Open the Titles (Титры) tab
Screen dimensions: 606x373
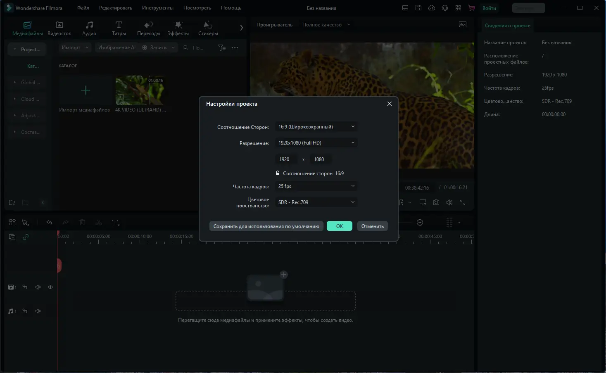pyautogui.click(x=119, y=29)
